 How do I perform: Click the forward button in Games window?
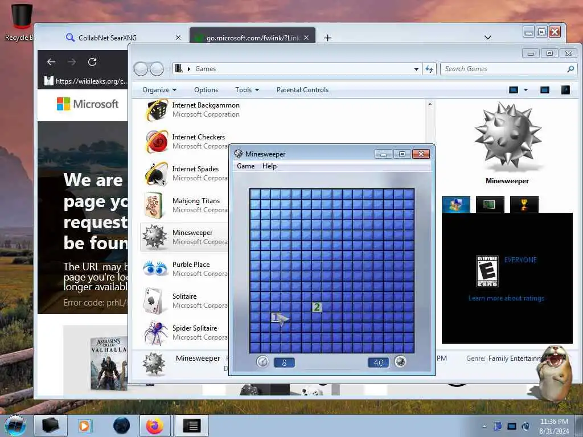157,69
